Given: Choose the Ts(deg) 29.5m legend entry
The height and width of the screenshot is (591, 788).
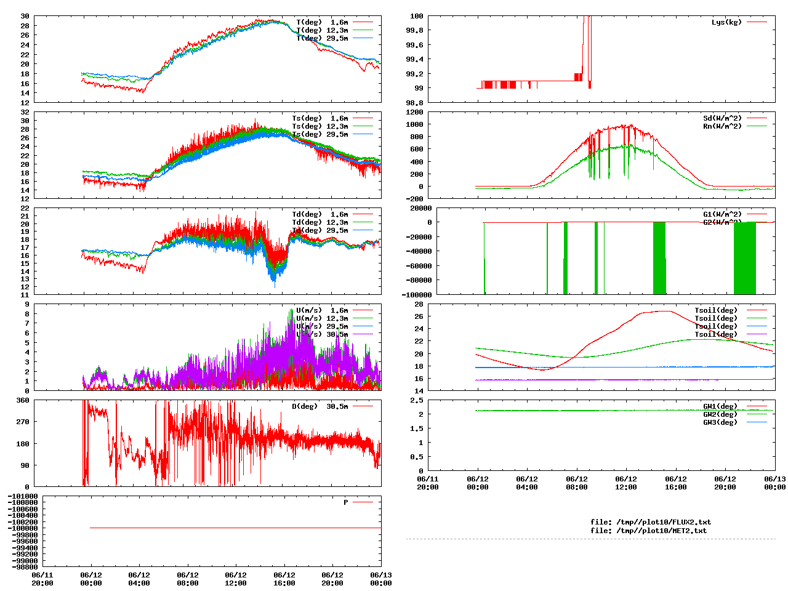Looking at the screenshot, I should [x=320, y=134].
